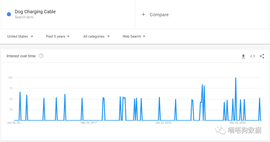Click the Compare button
This screenshot has height=142, width=270.
click(x=159, y=15)
